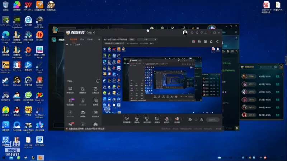Click the 修改 button next to stream title
The height and width of the screenshot is (161, 287).
132,39
